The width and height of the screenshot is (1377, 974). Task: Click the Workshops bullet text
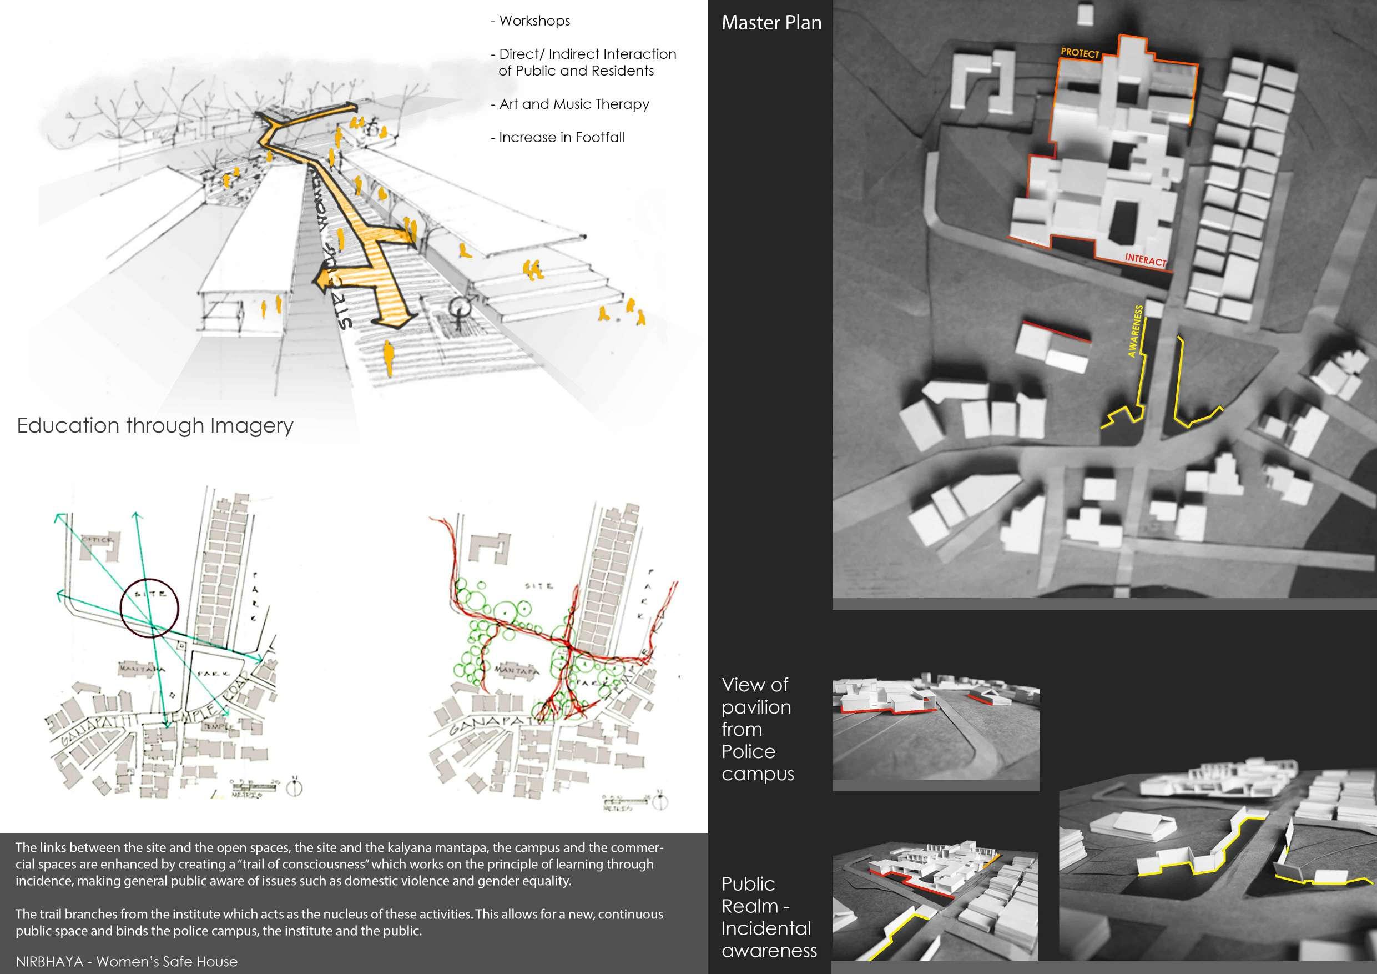[530, 21]
